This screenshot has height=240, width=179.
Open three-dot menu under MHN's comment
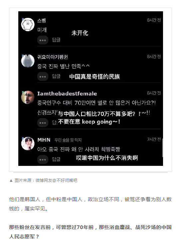[43, 160]
